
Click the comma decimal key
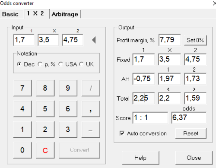point(91,109)
